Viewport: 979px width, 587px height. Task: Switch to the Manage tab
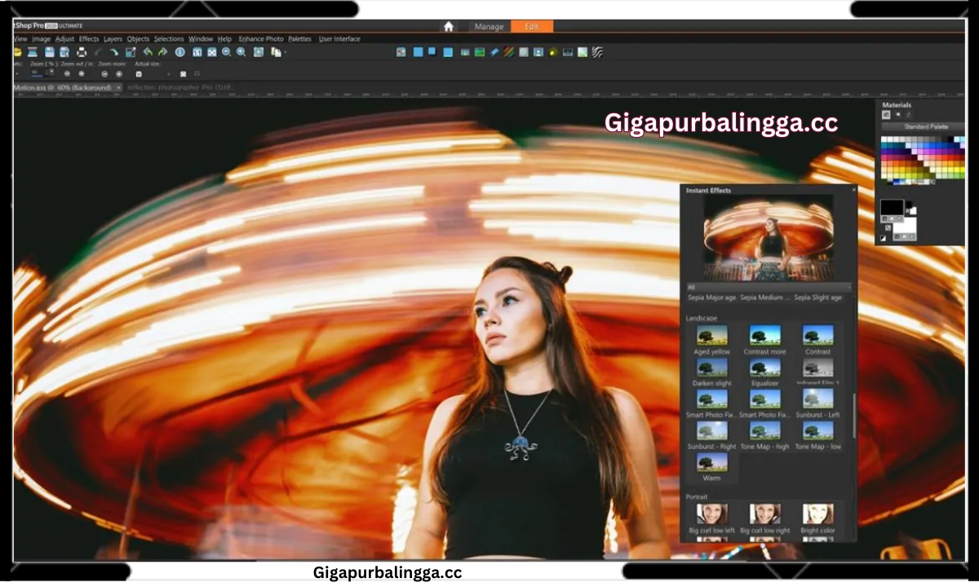[x=489, y=26]
